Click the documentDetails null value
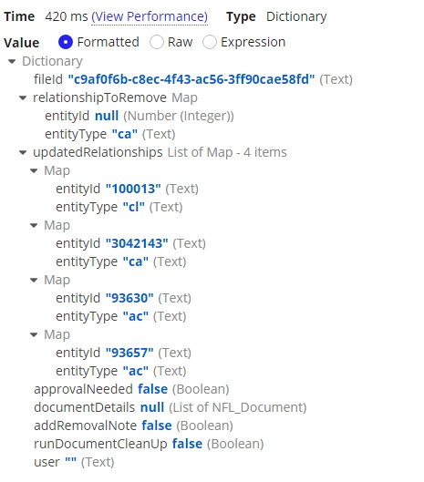 (152, 407)
